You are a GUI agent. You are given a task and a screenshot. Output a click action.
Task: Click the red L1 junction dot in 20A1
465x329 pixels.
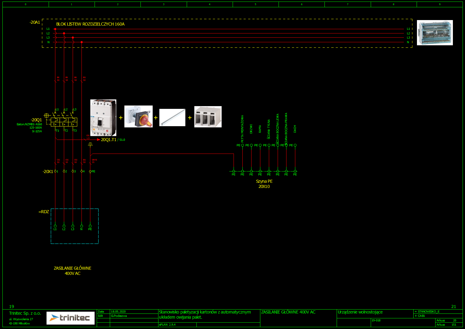(x=55, y=29)
